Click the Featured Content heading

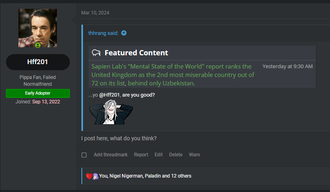[136, 53]
